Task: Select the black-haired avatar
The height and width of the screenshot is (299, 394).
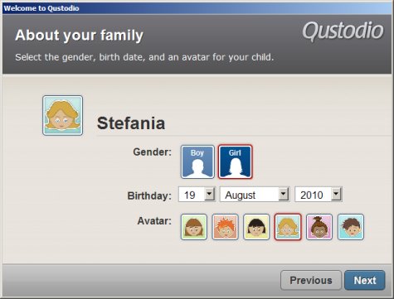Action: [x=256, y=227]
